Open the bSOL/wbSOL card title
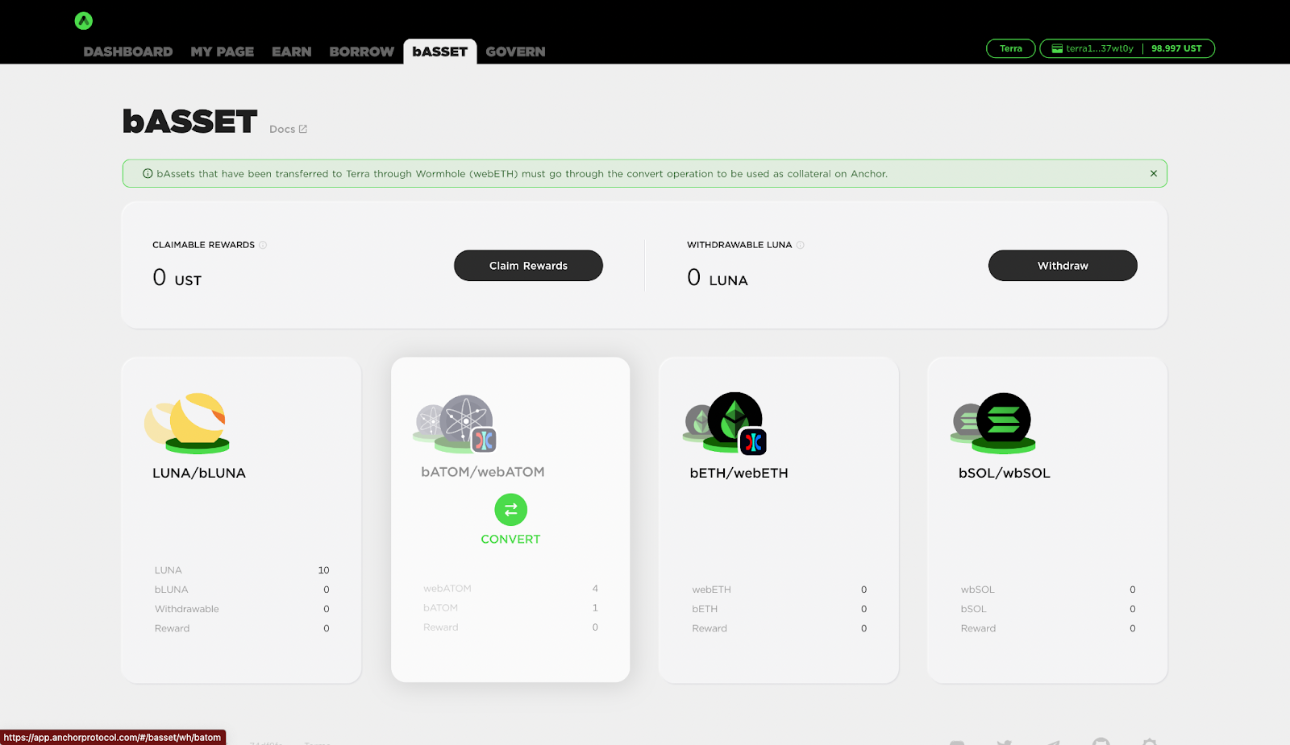Viewport: 1290px width, 745px height. click(1005, 474)
